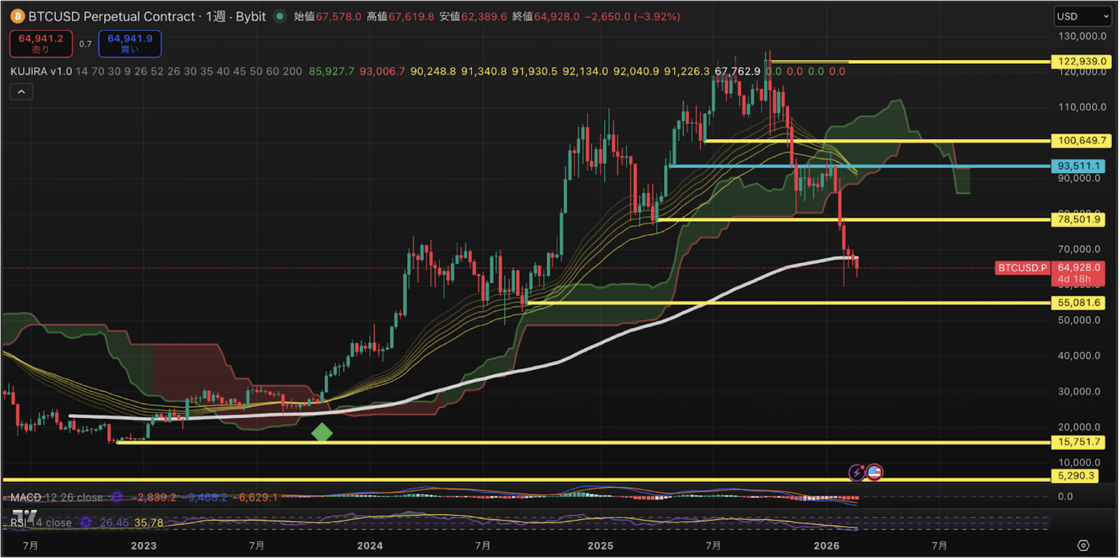This screenshot has width=1120, height=558.
Task: Click the green market status dot
Action: tap(280, 17)
